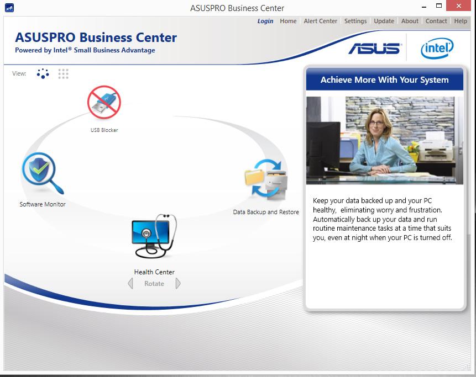Open the Alert Center menu item
This screenshot has width=476, height=377.
click(320, 21)
